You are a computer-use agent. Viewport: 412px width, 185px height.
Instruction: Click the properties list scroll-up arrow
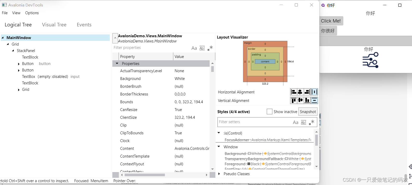(x=212, y=63)
